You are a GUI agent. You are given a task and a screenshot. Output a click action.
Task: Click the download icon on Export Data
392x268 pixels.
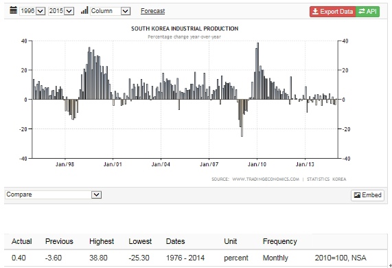click(x=316, y=11)
